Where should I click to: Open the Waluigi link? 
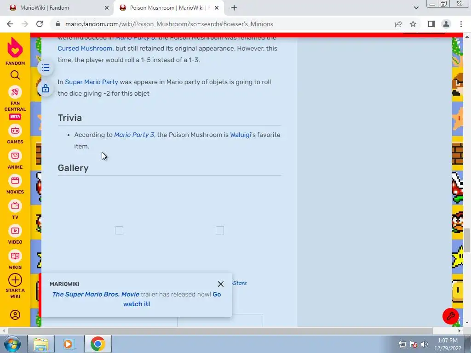(x=240, y=135)
